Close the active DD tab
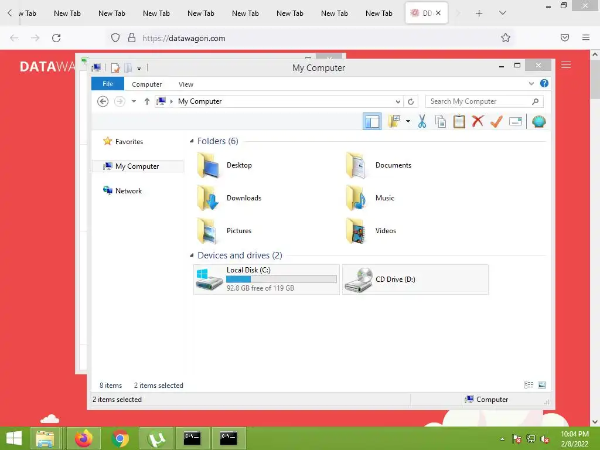The height and width of the screenshot is (450, 600). [438, 13]
